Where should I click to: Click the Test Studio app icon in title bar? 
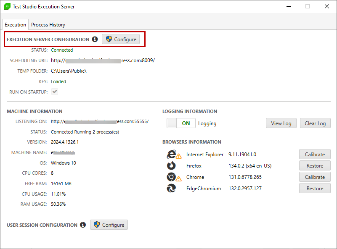[7, 6]
